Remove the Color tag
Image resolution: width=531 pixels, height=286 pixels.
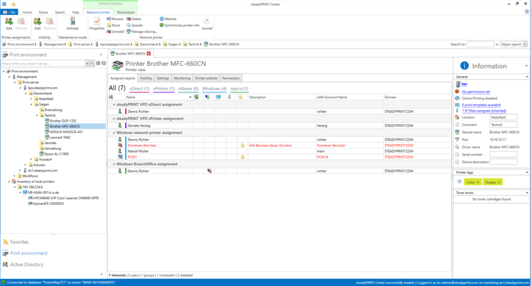tap(478, 182)
